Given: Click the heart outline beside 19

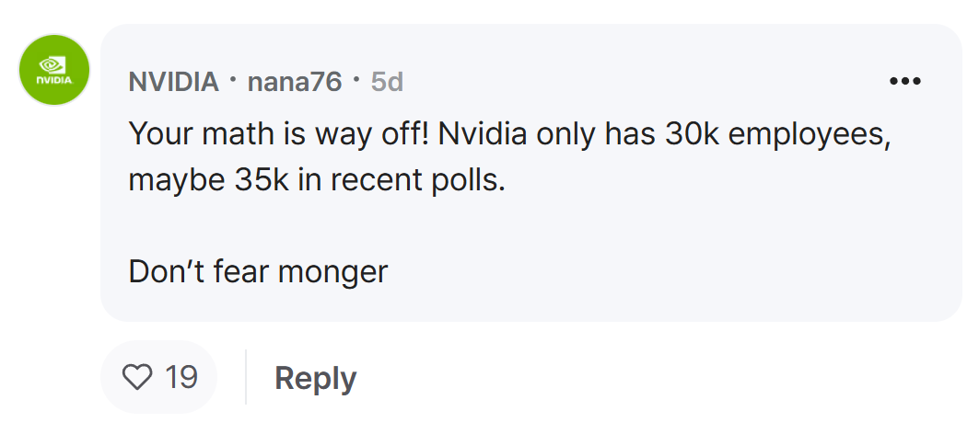Looking at the screenshot, I should click(x=136, y=377).
